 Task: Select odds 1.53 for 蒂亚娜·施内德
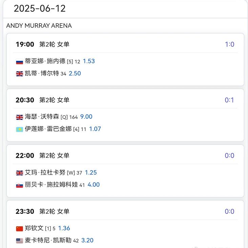[89, 61]
